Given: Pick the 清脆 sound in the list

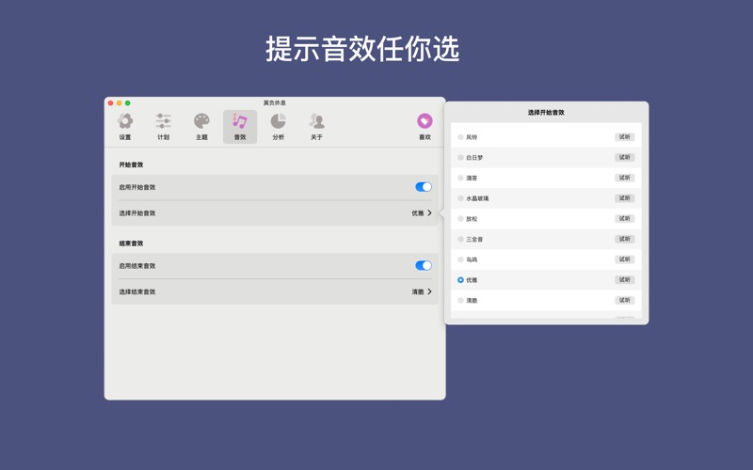Looking at the screenshot, I should (460, 301).
